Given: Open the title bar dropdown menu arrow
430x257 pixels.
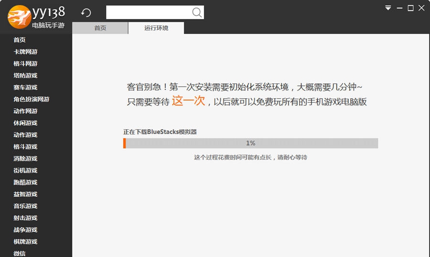Looking at the screenshot, I should tap(388, 8).
